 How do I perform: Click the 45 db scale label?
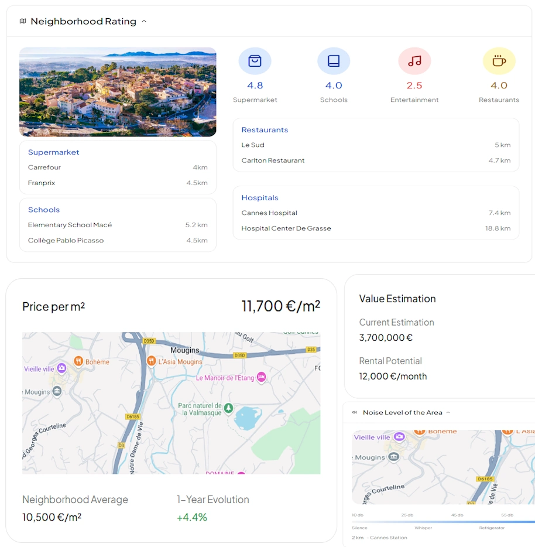pyautogui.click(x=457, y=515)
